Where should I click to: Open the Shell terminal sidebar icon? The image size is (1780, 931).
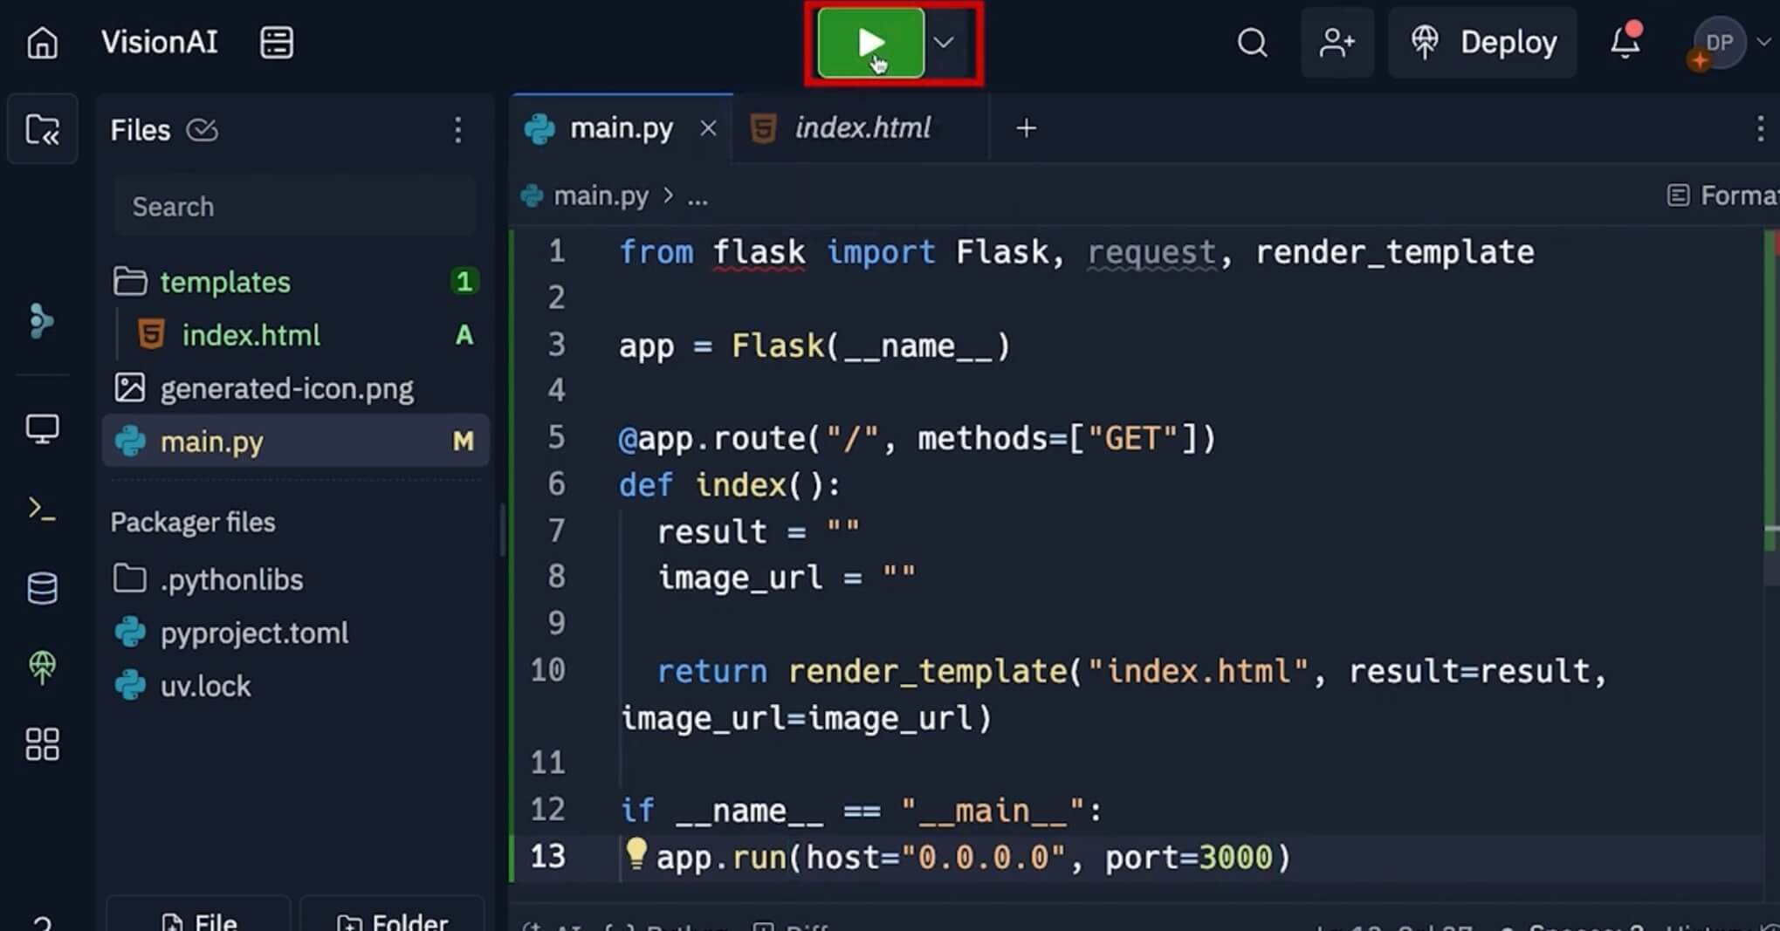click(42, 509)
